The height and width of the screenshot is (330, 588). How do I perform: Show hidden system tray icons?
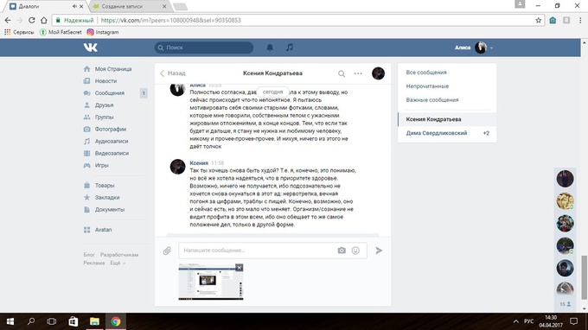[516, 321]
